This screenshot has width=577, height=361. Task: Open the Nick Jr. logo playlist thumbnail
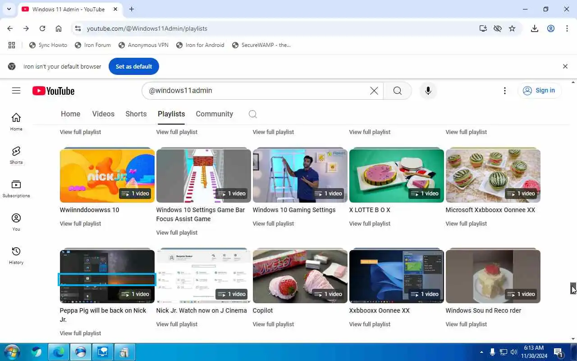(x=107, y=176)
